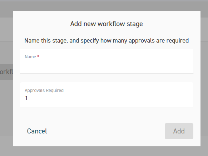Viewport: 208px width, 156px height.
Task: Focus the Approvals Required field
Action: tap(107, 95)
